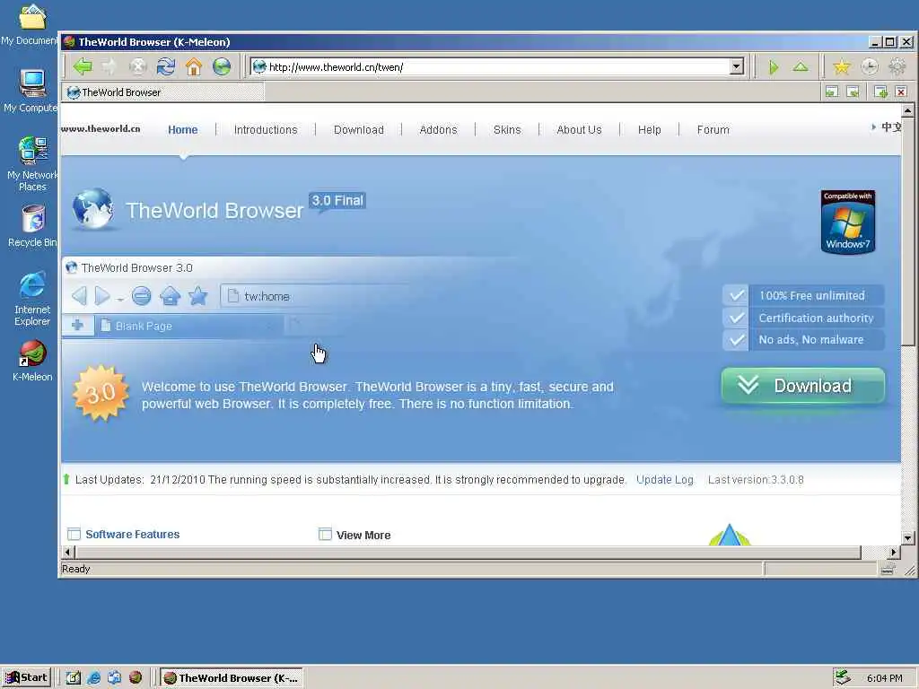Image resolution: width=919 pixels, height=689 pixels.
Task: Launch K-Meleon desktop shortcut
Action: (32, 361)
